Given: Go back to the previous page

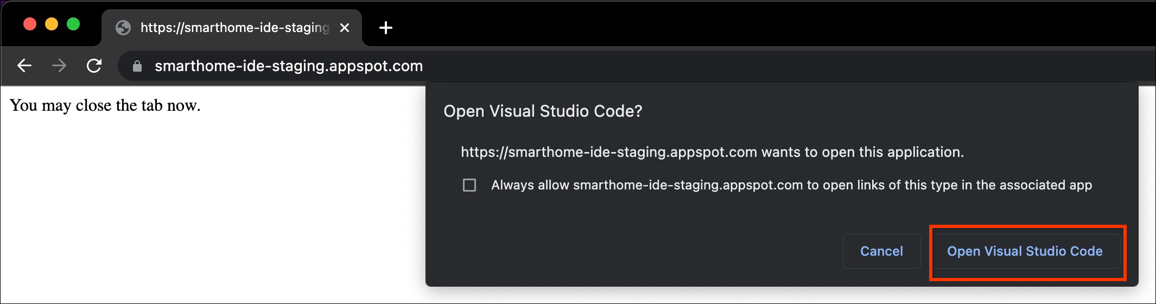Looking at the screenshot, I should click(x=24, y=66).
